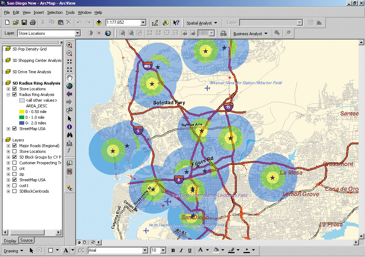Select the Find binoculars tool
This screenshot has height=257, width=365.
(x=70, y=135)
